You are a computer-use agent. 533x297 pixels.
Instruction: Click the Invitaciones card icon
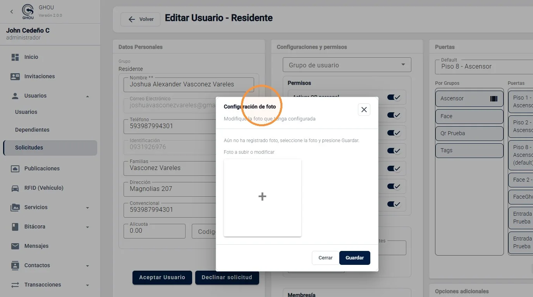tap(15, 77)
